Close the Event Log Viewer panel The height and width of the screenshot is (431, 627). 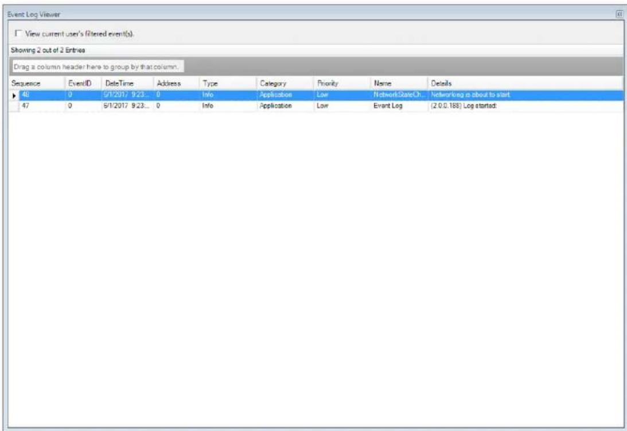coord(620,14)
